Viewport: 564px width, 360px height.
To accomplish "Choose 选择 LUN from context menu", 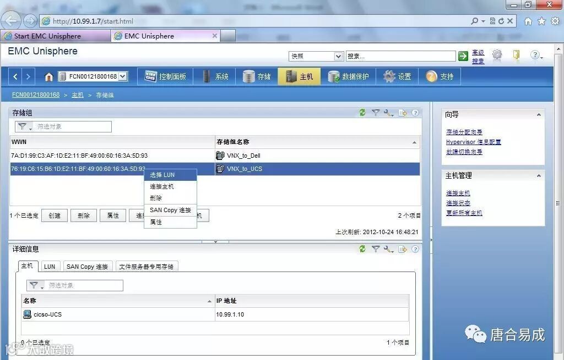I will point(171,175).
